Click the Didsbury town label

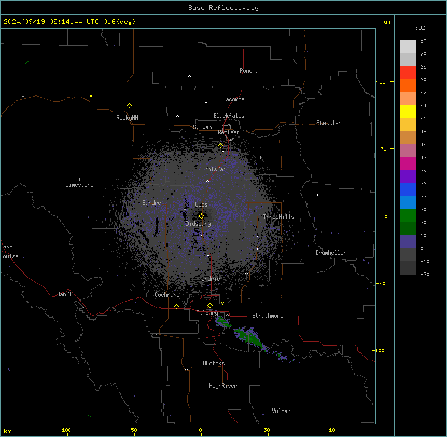coord(199,224)
